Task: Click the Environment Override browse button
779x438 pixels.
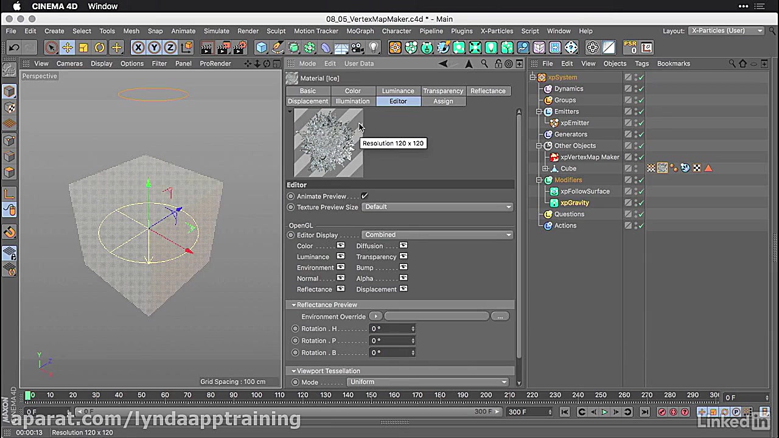Action: [500, 316]
